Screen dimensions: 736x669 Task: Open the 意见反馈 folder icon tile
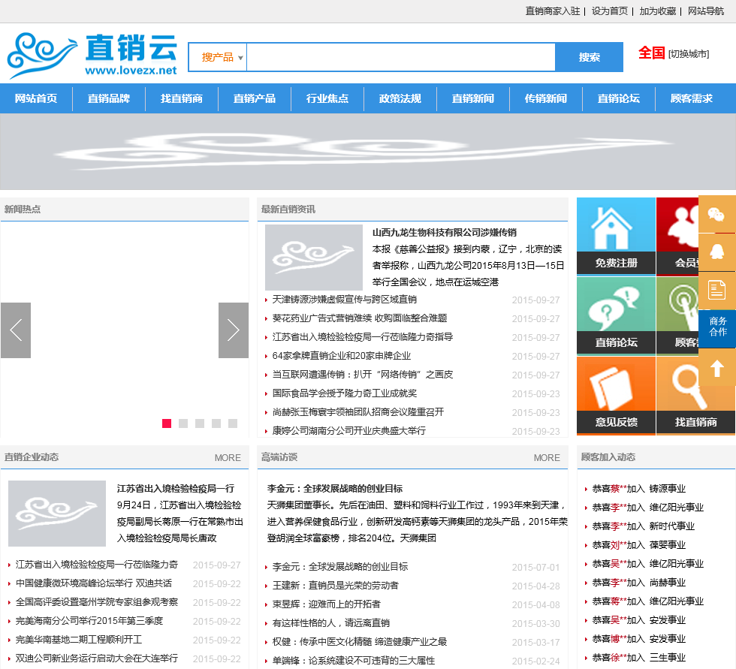[616, 395]
